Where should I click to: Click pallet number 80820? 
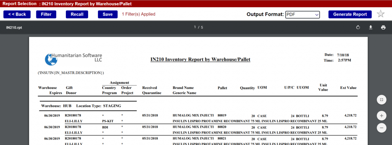click(x=222, y=127)
